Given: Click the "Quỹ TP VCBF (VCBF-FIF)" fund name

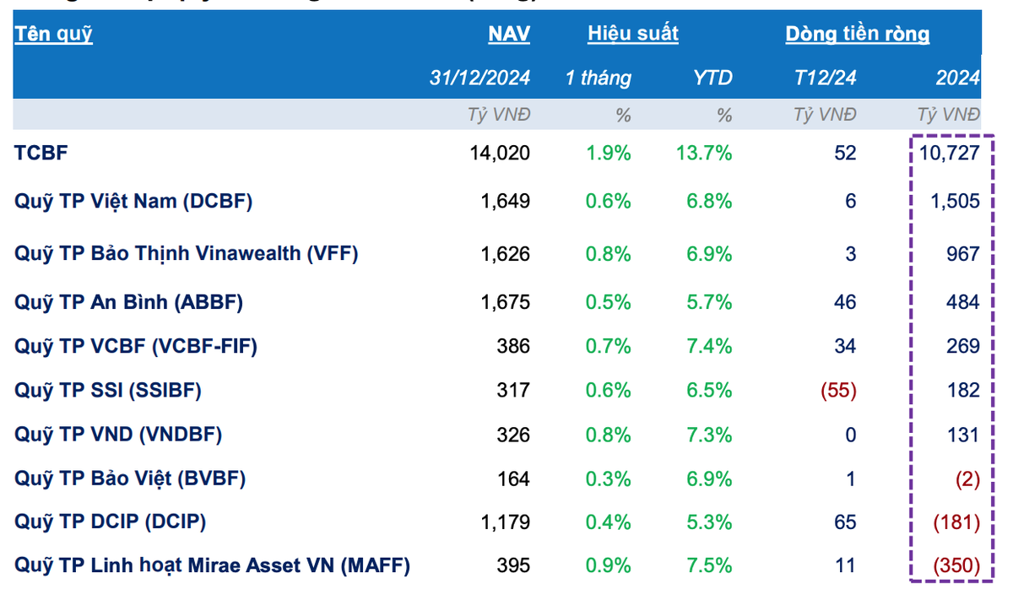Looking at the screenshot, I should [x=135, y=346].
